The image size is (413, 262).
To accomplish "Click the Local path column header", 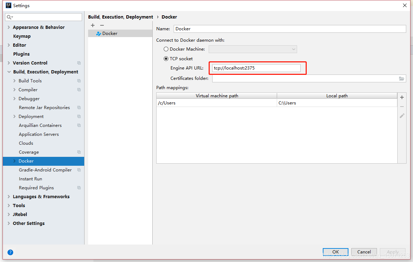I will tap(337, 96).
